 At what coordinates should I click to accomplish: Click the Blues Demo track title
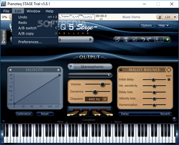131,17
